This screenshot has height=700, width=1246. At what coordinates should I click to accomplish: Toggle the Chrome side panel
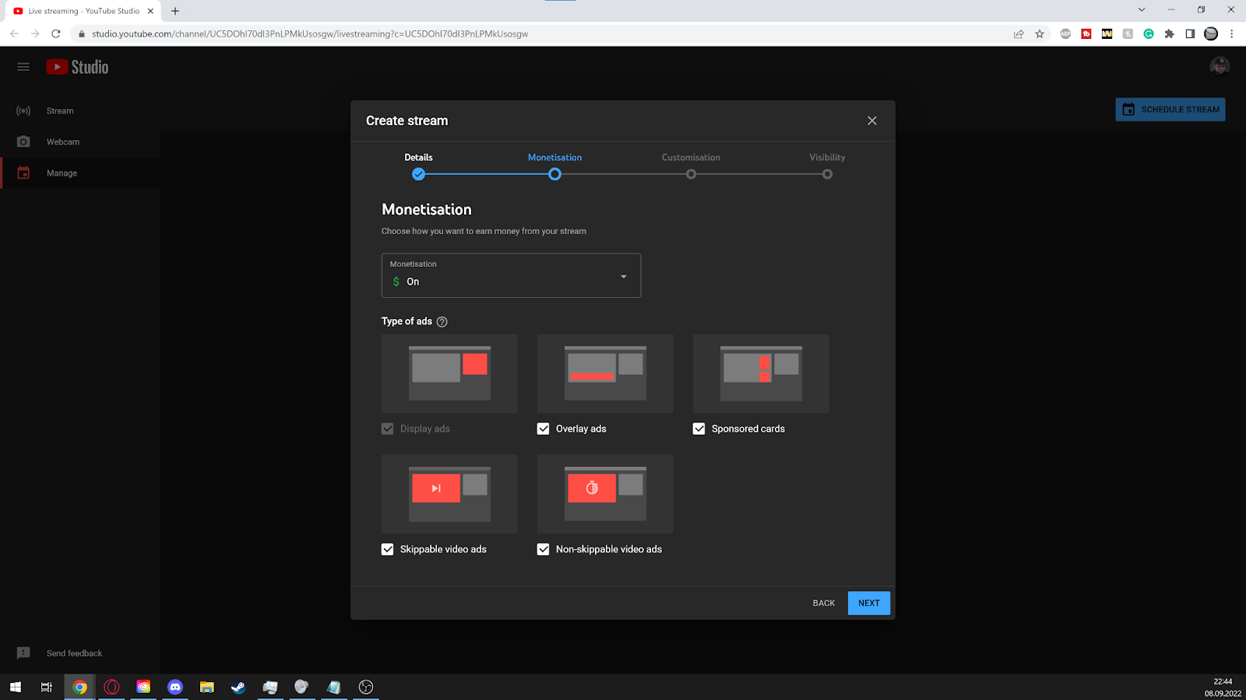1190,33
